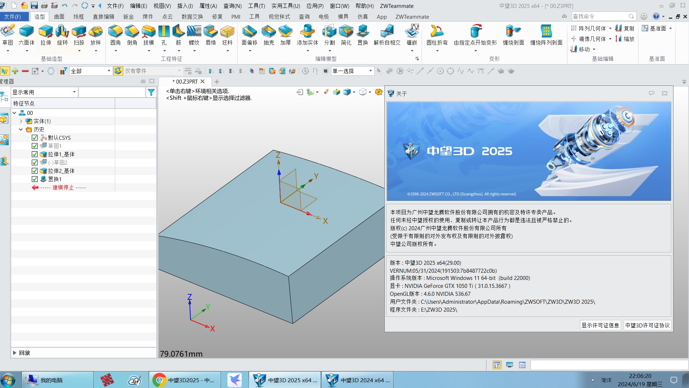Open the 仅有零件 dropdown
The height and width of the screenshot is (388, 689).
point(152,71)
